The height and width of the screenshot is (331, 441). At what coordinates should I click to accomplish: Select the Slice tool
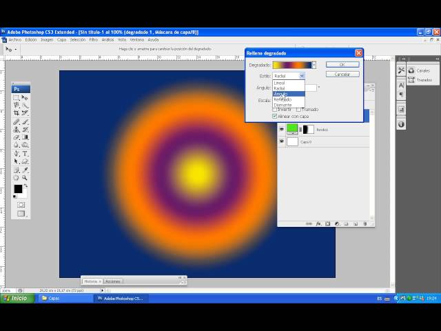(x=25, y=113)
